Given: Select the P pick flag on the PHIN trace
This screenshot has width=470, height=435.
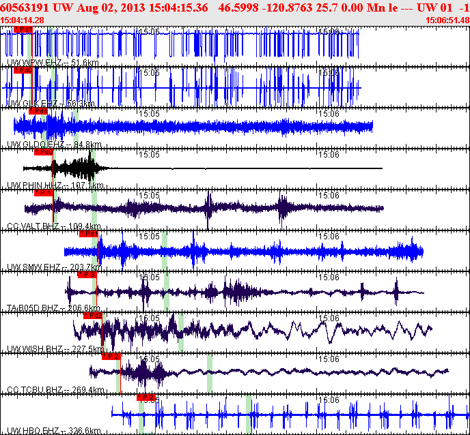Looking at the screenshot, I should [x=43, y=152].
